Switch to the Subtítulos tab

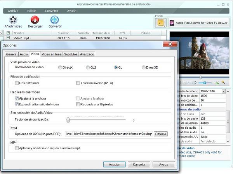click(71, 54)
